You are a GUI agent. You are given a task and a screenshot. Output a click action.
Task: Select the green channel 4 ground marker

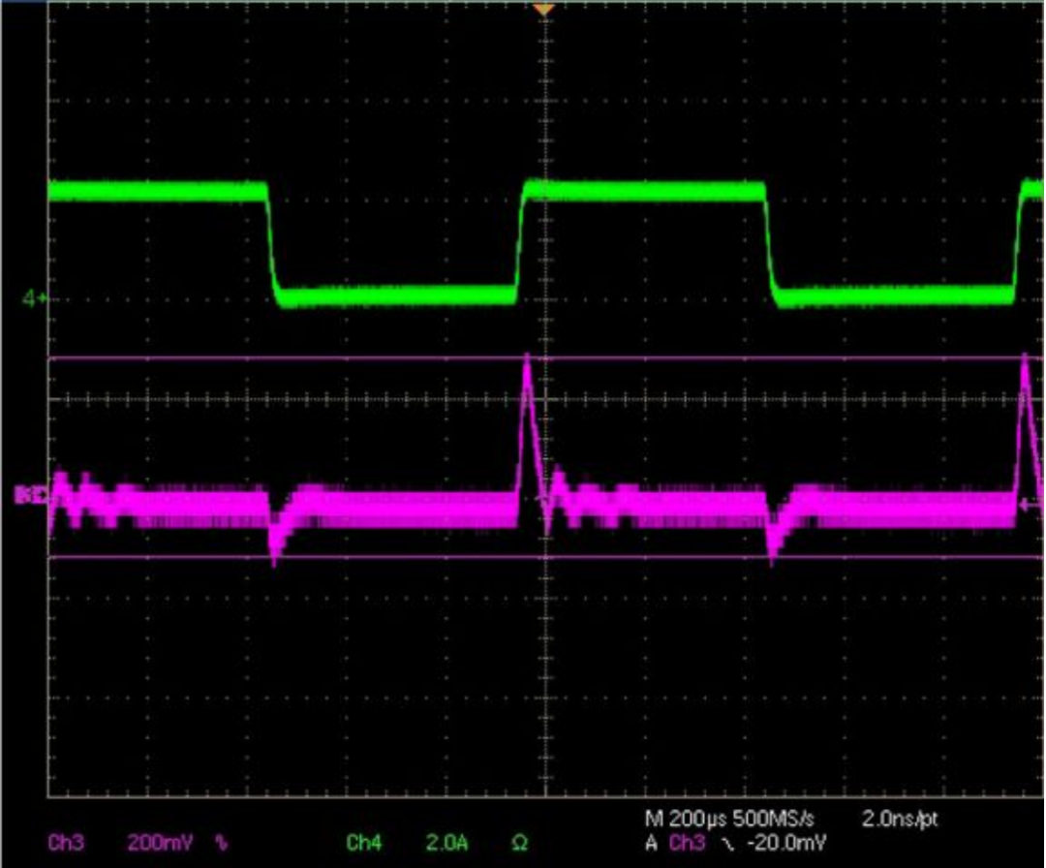pyautogui.click(x=36, y=299)
